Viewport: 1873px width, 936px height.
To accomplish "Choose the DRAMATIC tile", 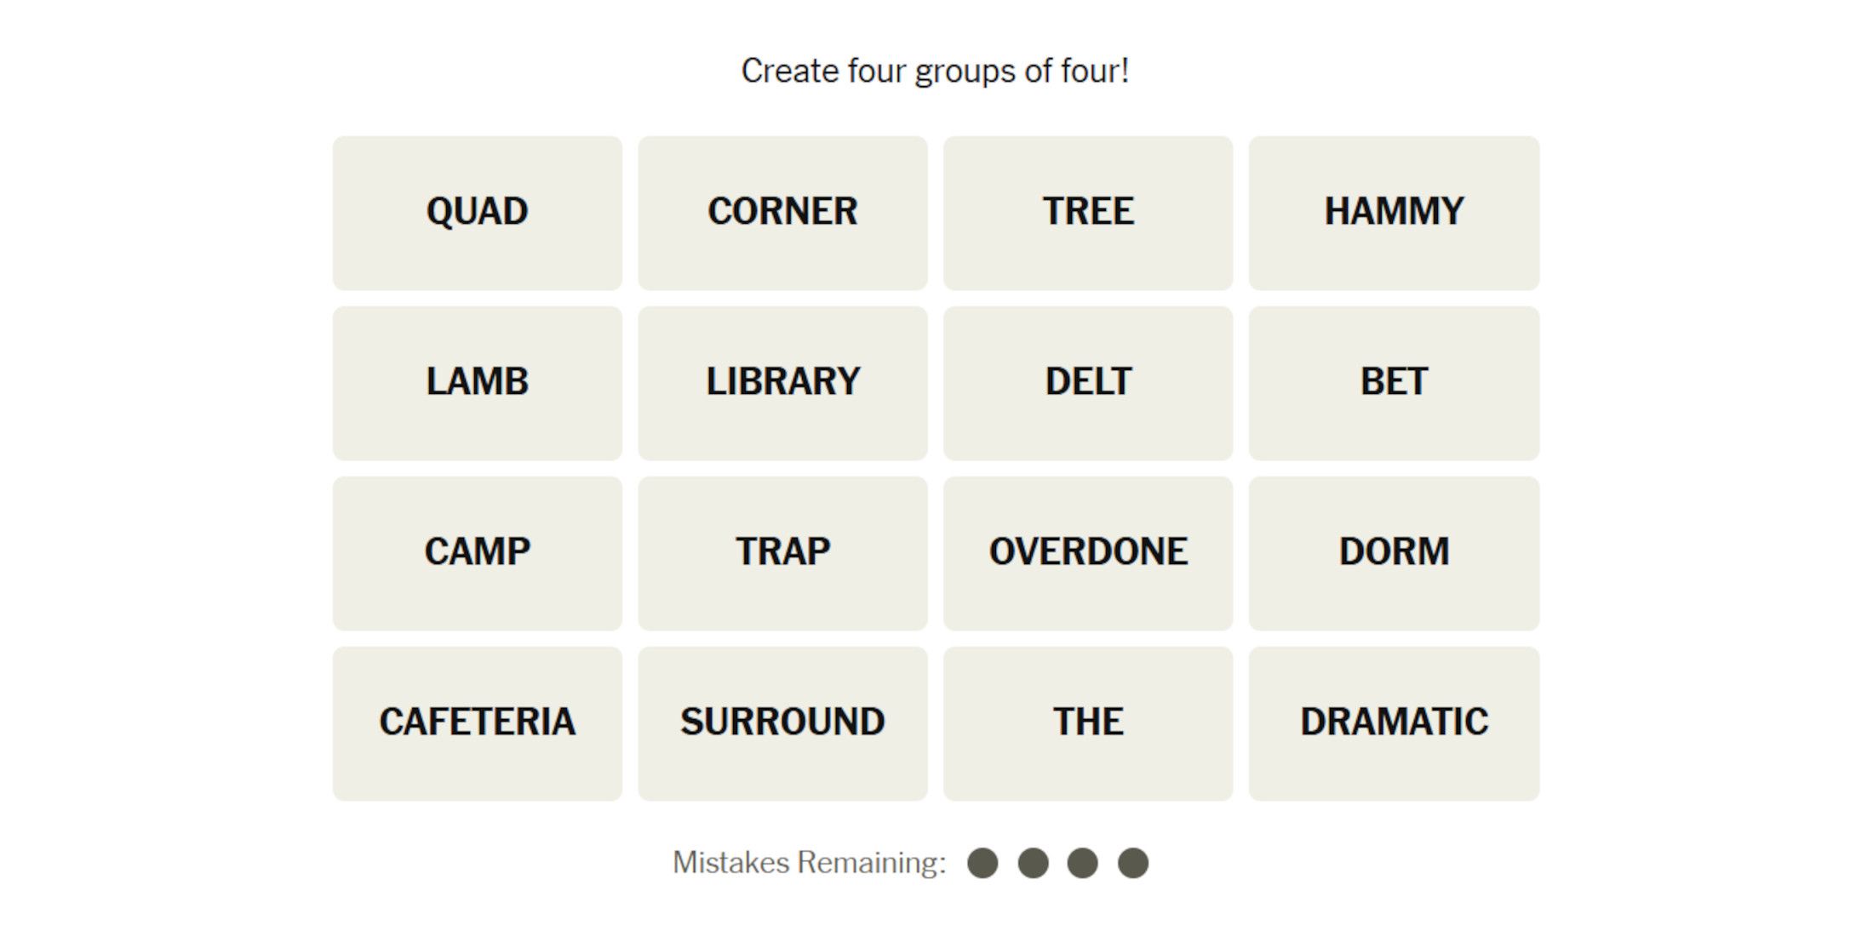I will pyautogui.click(x=1394, y=723).
